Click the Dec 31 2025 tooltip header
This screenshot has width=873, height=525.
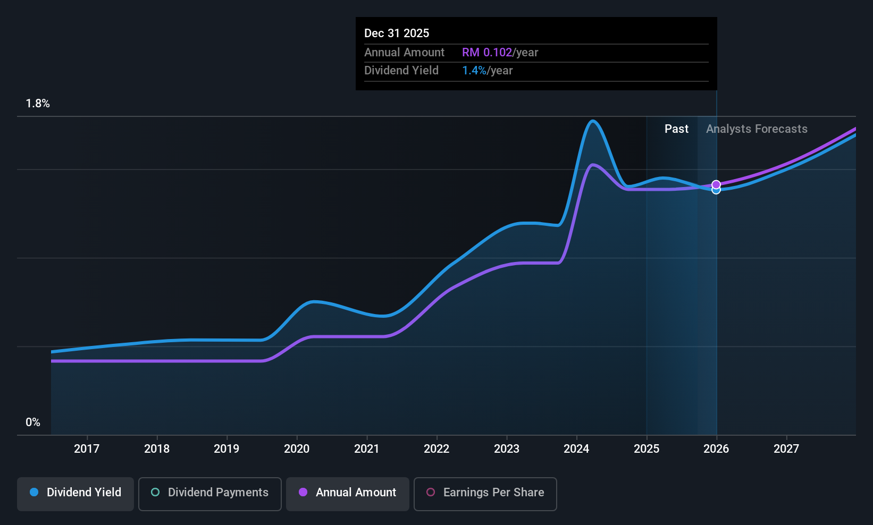pyautogui.click(x=397, y=33)
